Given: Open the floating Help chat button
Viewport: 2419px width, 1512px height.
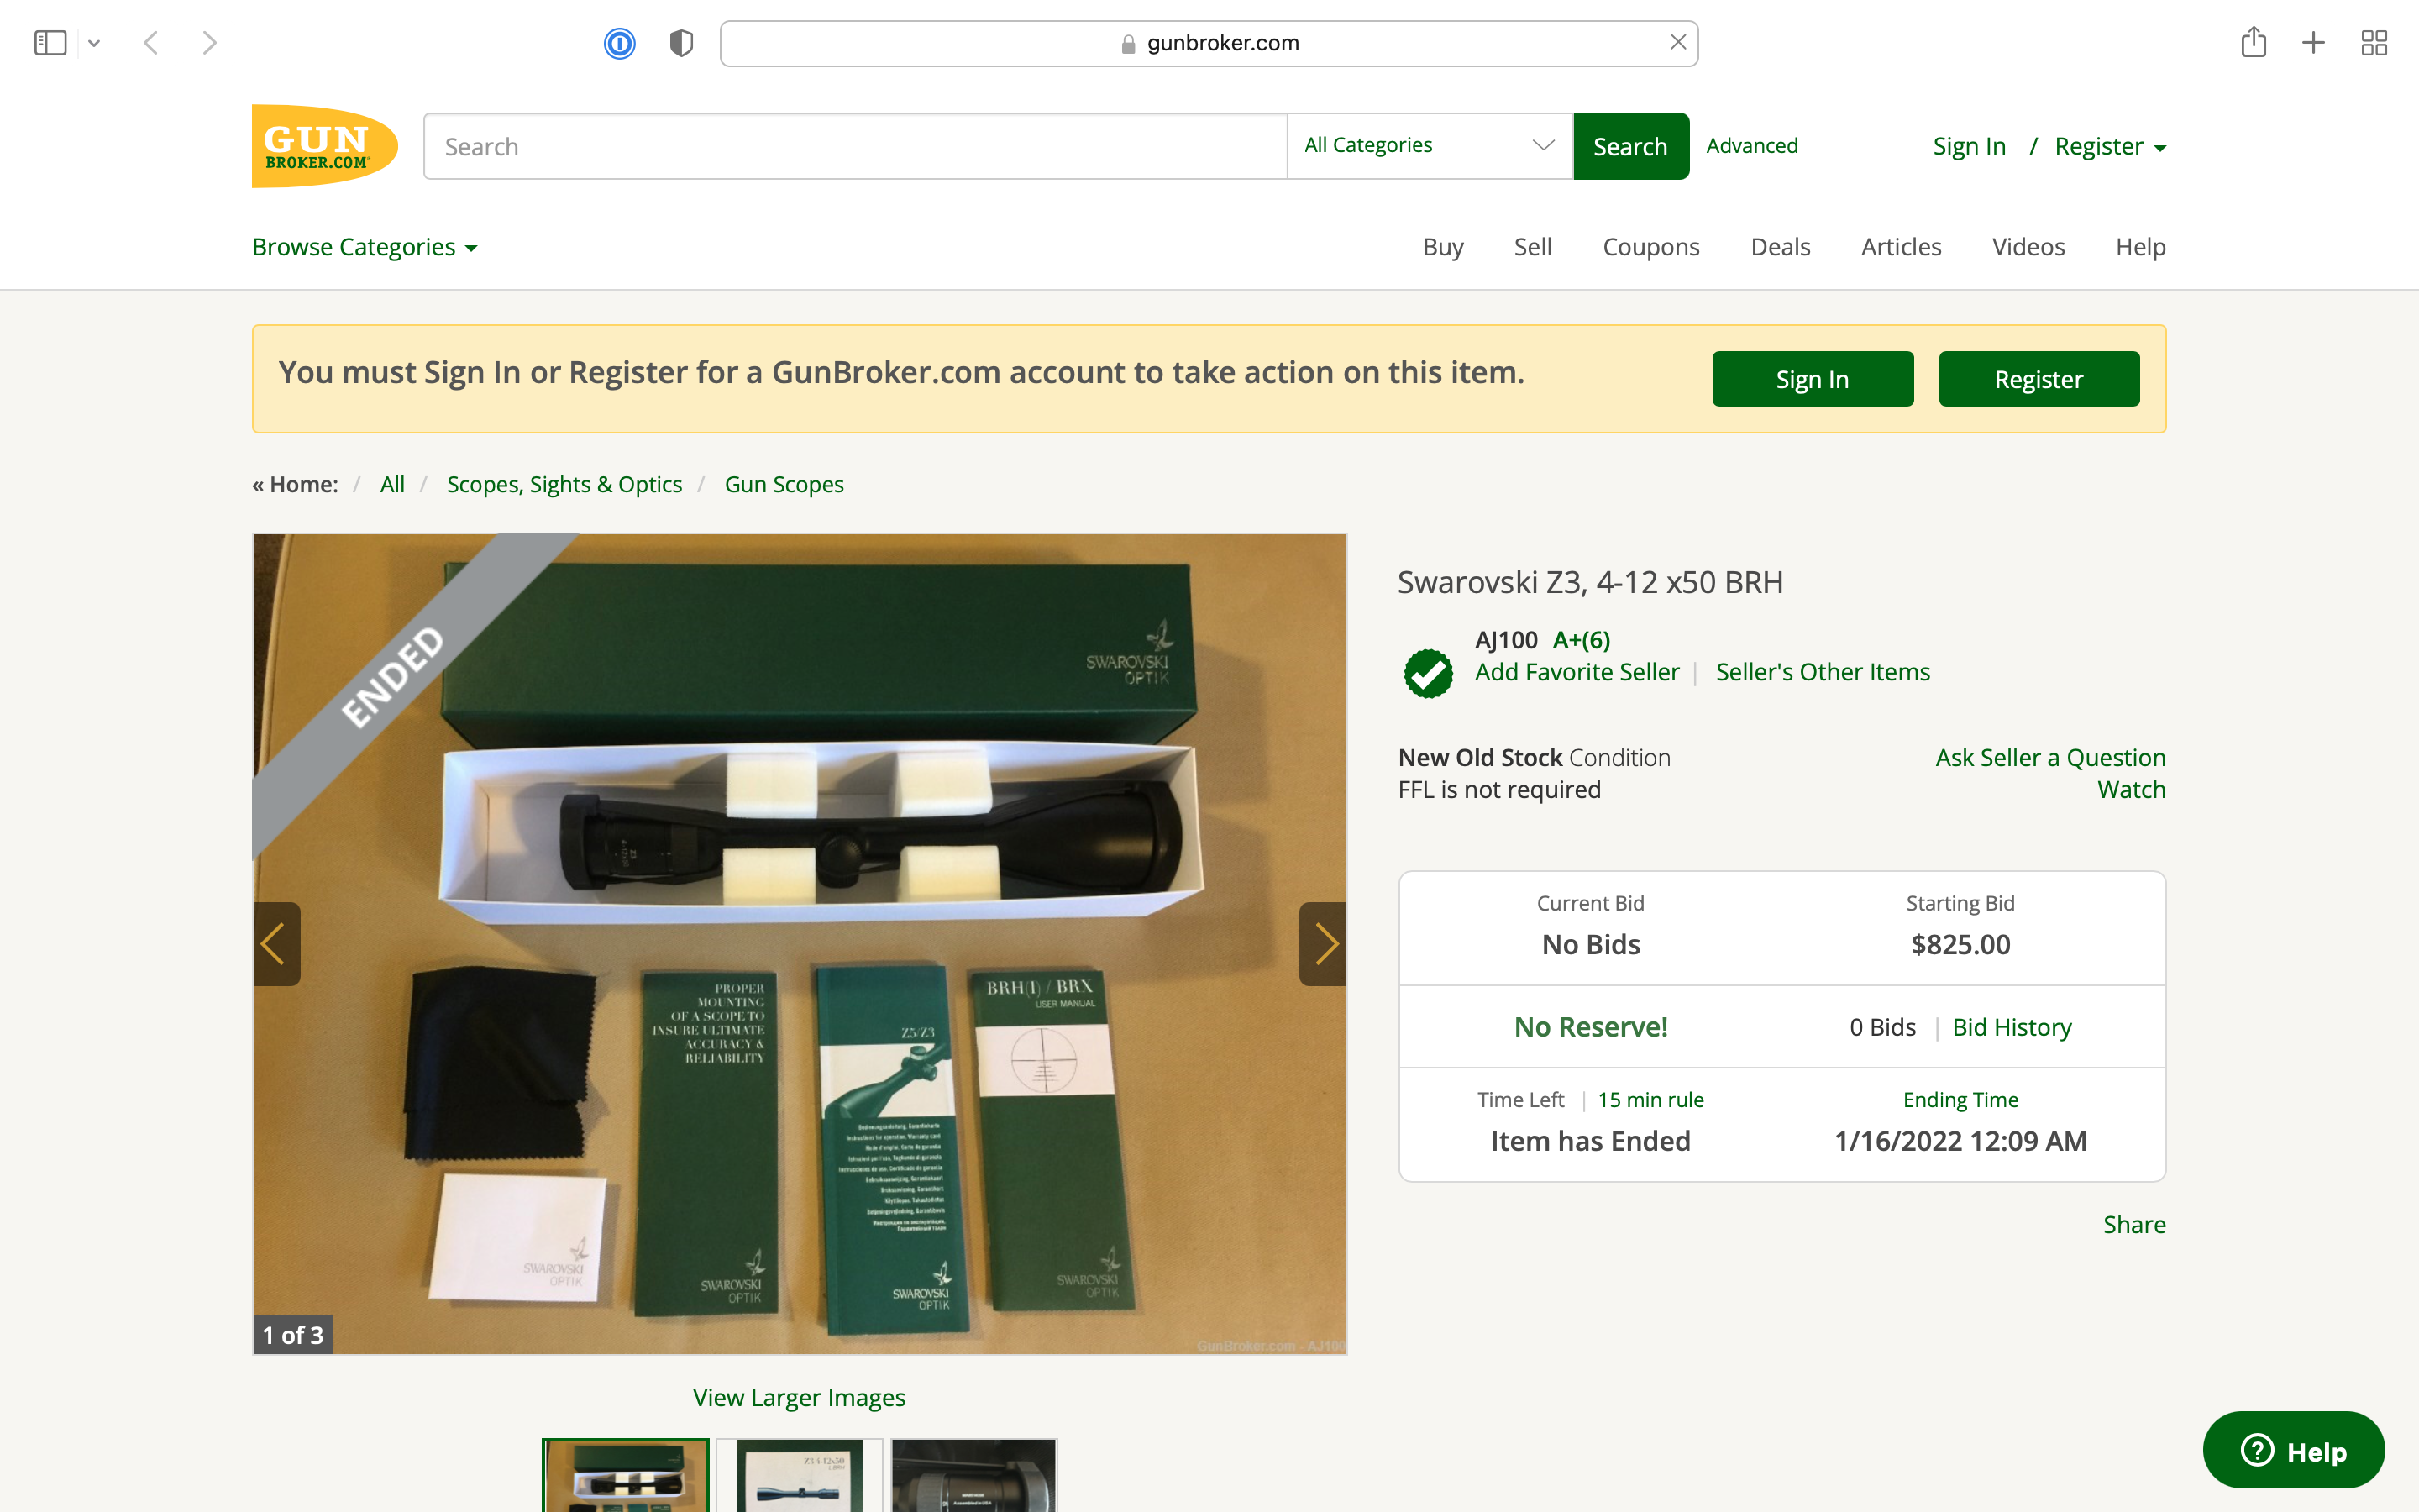Looking at the screenshot, I should pos(2293,1450).
